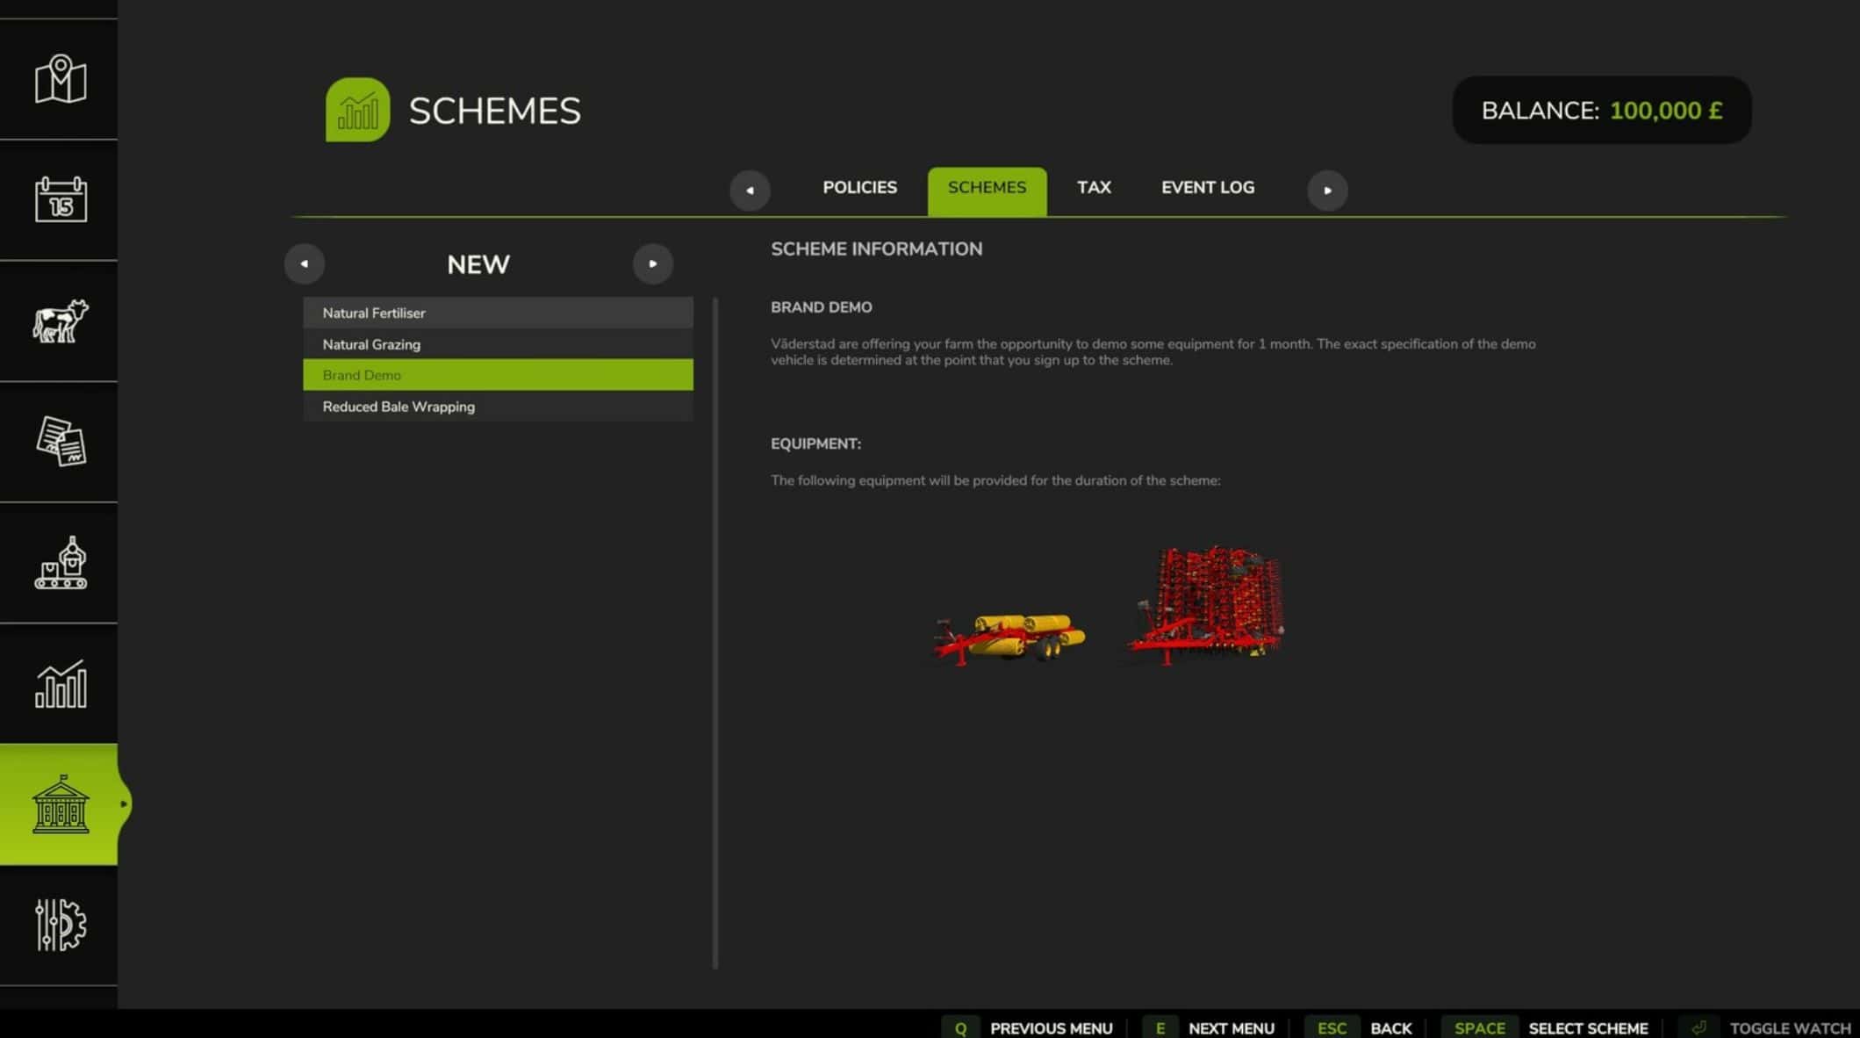Open the statistics bar chart icon
This screenshot has height=1038, width=1860.
pos(60,684)
